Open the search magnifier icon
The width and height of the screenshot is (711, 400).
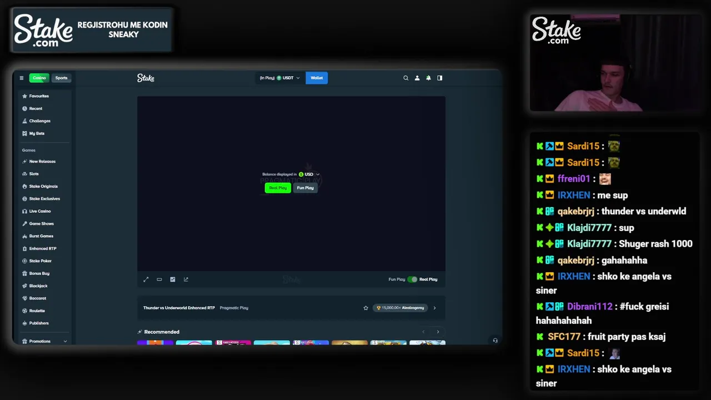[405, 78]
